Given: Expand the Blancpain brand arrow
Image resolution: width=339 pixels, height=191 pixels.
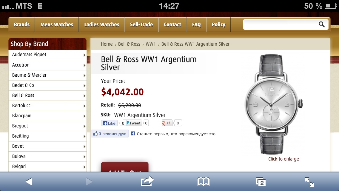Looking at the screenshot, I should coord(84,116).
